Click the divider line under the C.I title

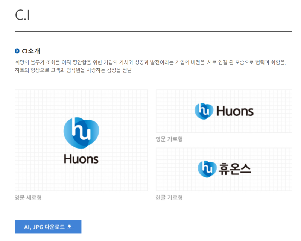154,31
